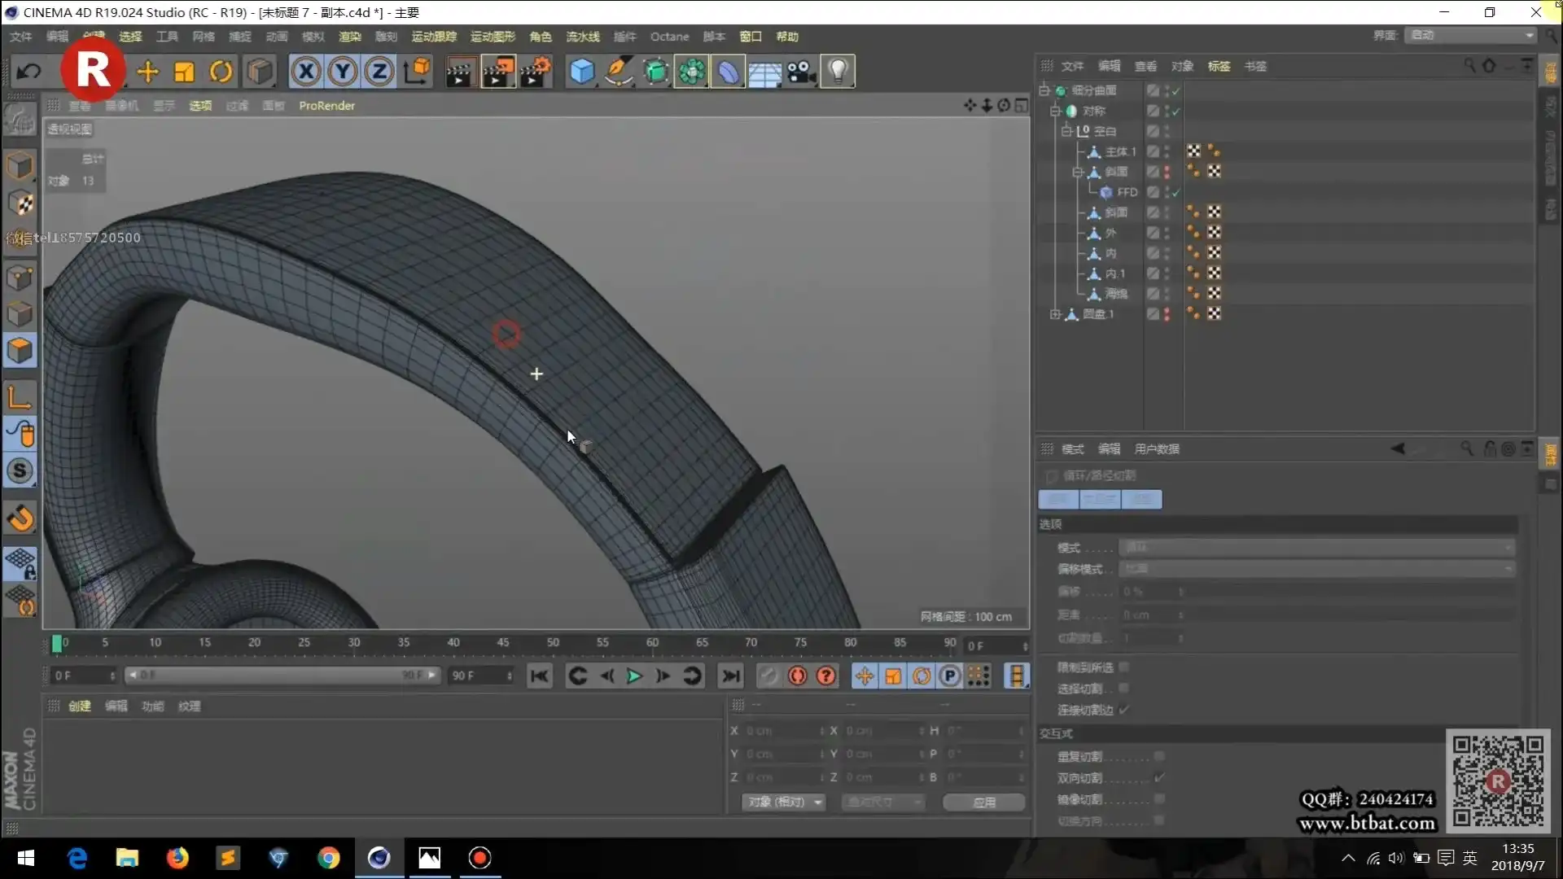Image resolution: width=1563 pixels, height=879 pixels.
Task: Open the Octane menu in the menu bar
Action: (x=669, y=37)
